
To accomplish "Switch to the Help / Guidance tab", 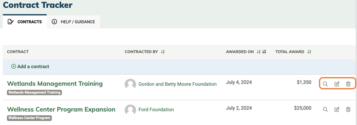I will click(x=73, y=22).
